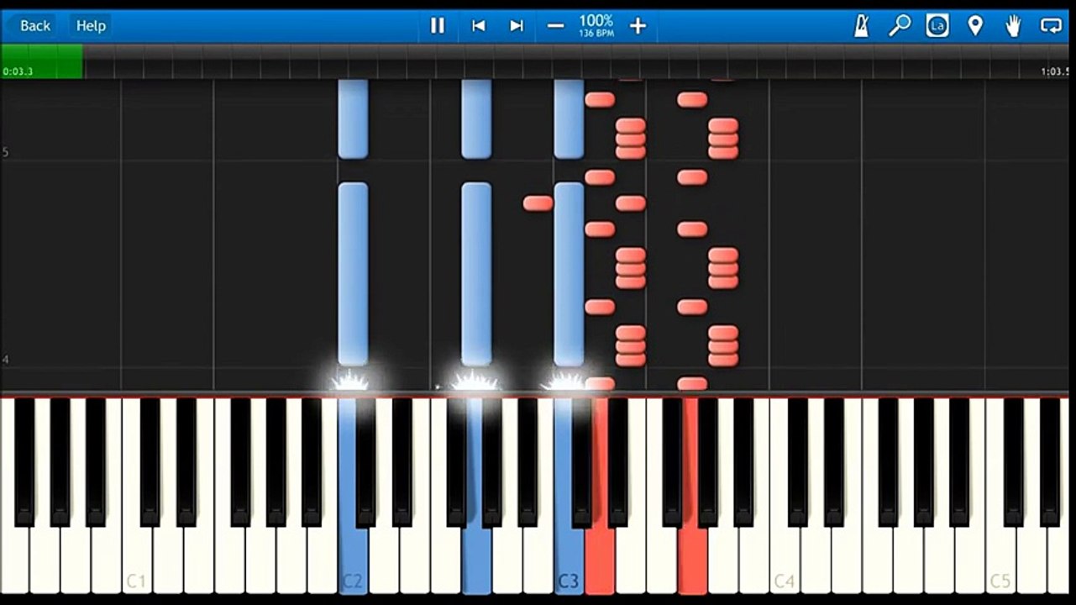Toggle the La note labels icon
The height and width of the screenshot is (605, 1076).
[937, 26]
